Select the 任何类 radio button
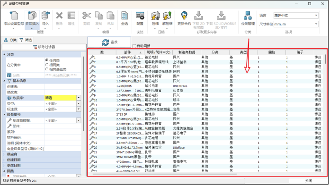Viewport: 329px width, 185px height. (x=47, y=60)
